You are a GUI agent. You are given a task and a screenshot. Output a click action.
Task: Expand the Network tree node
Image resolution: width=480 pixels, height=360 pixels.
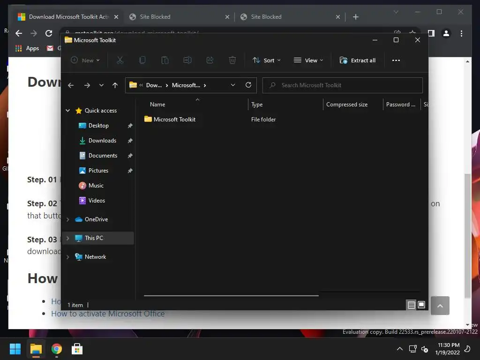tap(67, 257)
